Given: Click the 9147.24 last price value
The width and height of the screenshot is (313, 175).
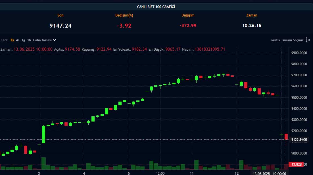Looking at the screenshot, I should pyautogui.click(x=60, y=26).
